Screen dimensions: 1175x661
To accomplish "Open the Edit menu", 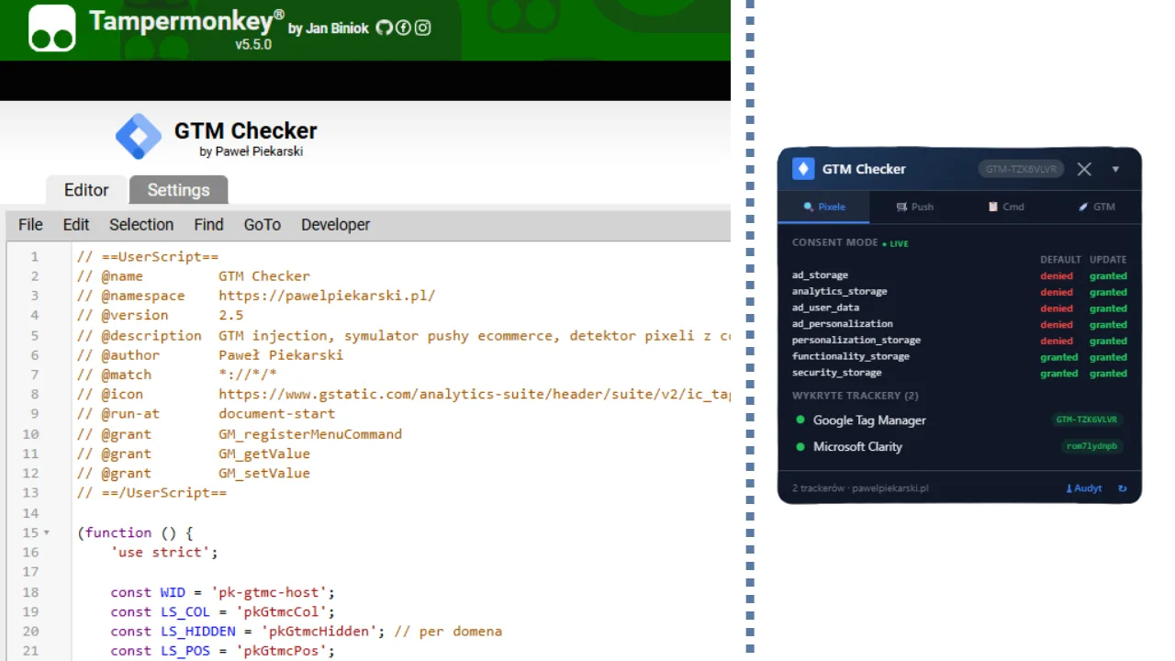I will pos(76,225).
